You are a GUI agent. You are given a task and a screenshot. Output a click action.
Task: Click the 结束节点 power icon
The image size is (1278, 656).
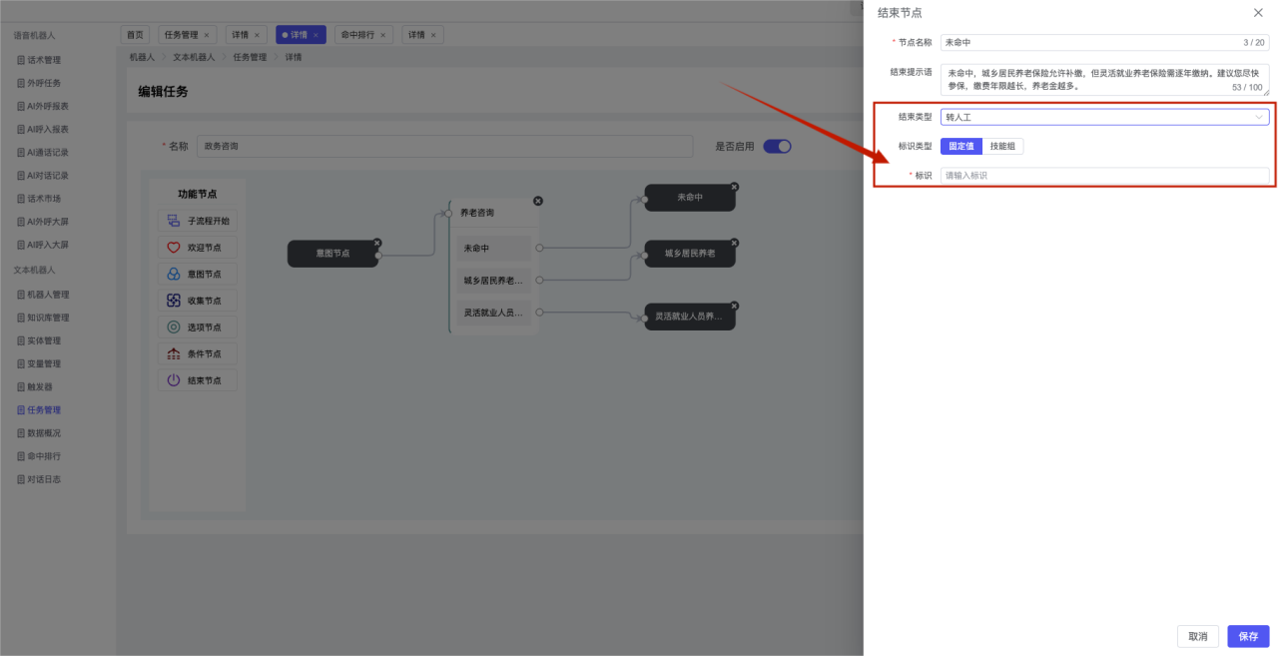[174, 380]
